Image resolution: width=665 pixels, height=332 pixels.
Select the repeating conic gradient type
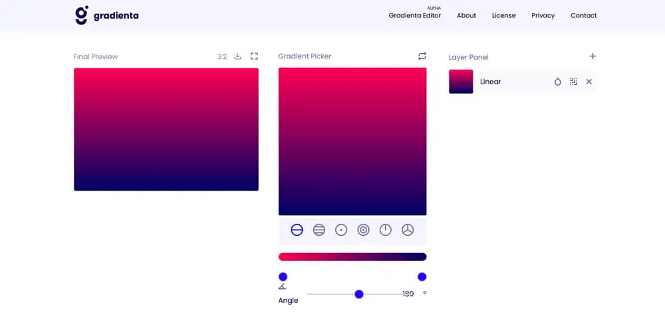[x=408, y=230]
